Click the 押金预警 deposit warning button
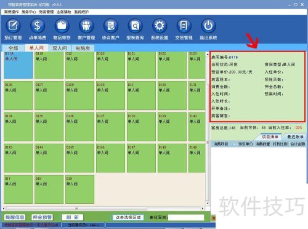This screenshot has height=229, width=308. [x=42, y=217]
